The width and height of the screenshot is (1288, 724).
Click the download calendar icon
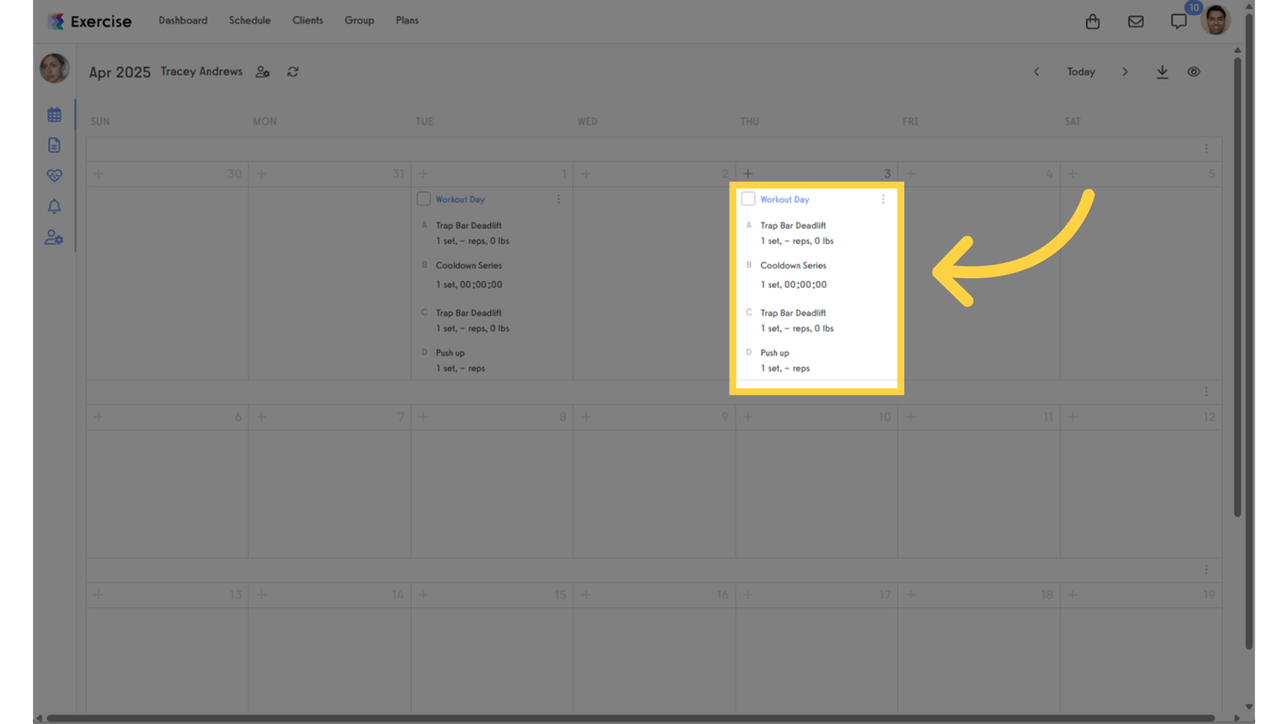click(1163, 72)
